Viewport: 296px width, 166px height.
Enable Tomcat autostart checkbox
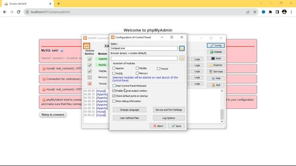(x=158, y=69)
